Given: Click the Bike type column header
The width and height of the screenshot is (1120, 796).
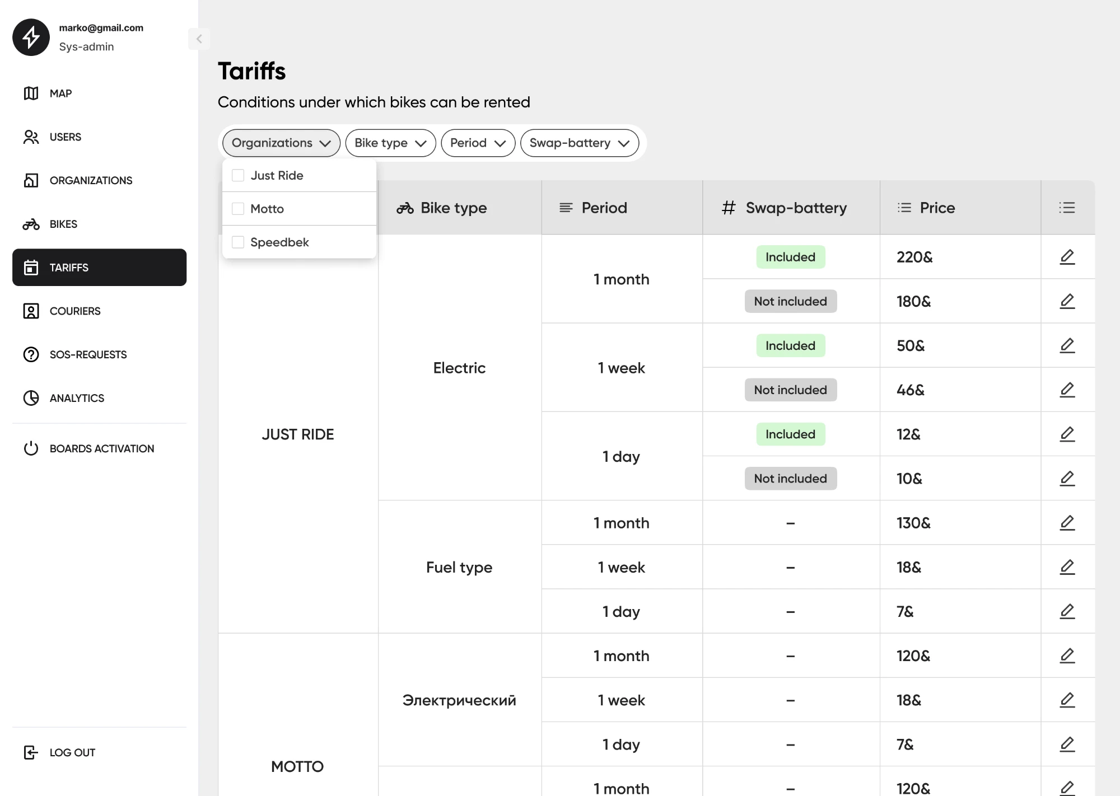Looking at the screenshot, I should tap(460, 208).
